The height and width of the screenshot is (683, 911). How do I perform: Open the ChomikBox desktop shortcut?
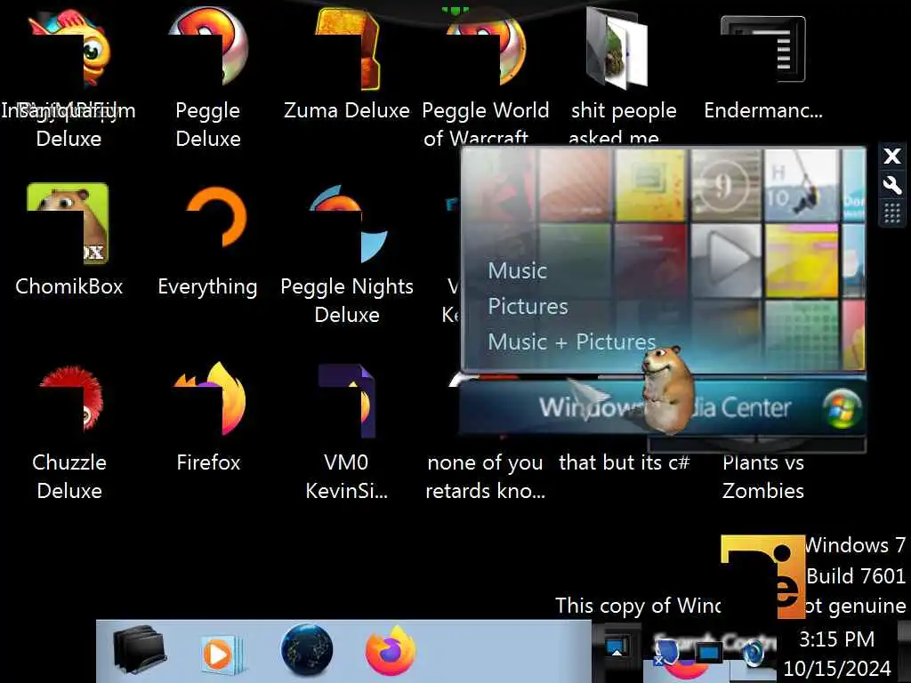tap(69, 239)
